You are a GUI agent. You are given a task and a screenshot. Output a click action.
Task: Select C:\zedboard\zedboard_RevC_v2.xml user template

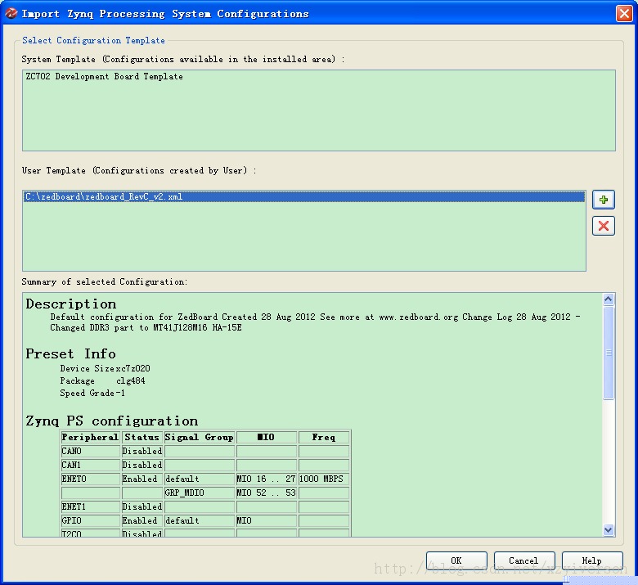coord(304,196)
